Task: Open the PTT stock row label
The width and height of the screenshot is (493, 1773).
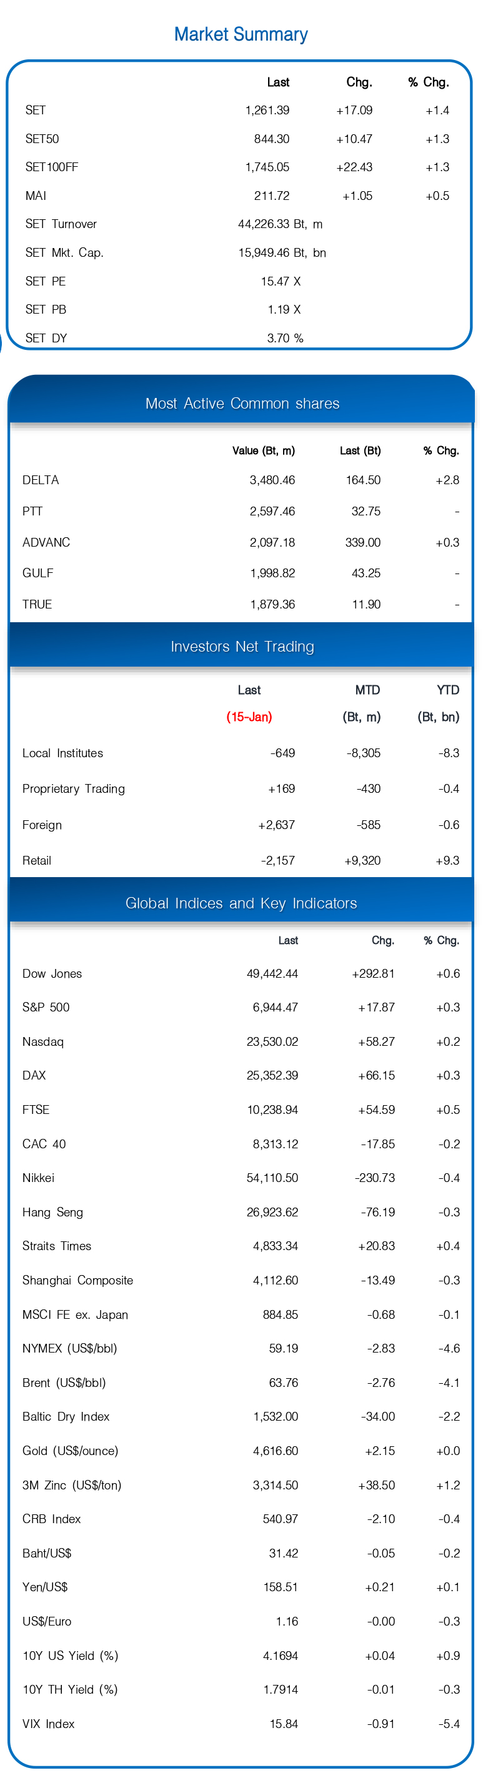Action: [32, 512]
